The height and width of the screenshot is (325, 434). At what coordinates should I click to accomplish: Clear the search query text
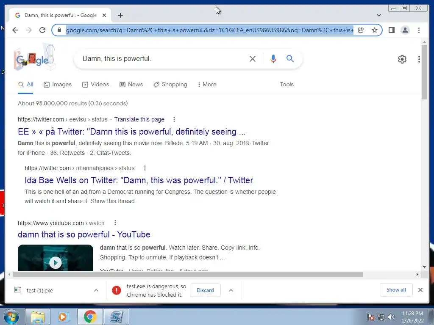point(253,58)
